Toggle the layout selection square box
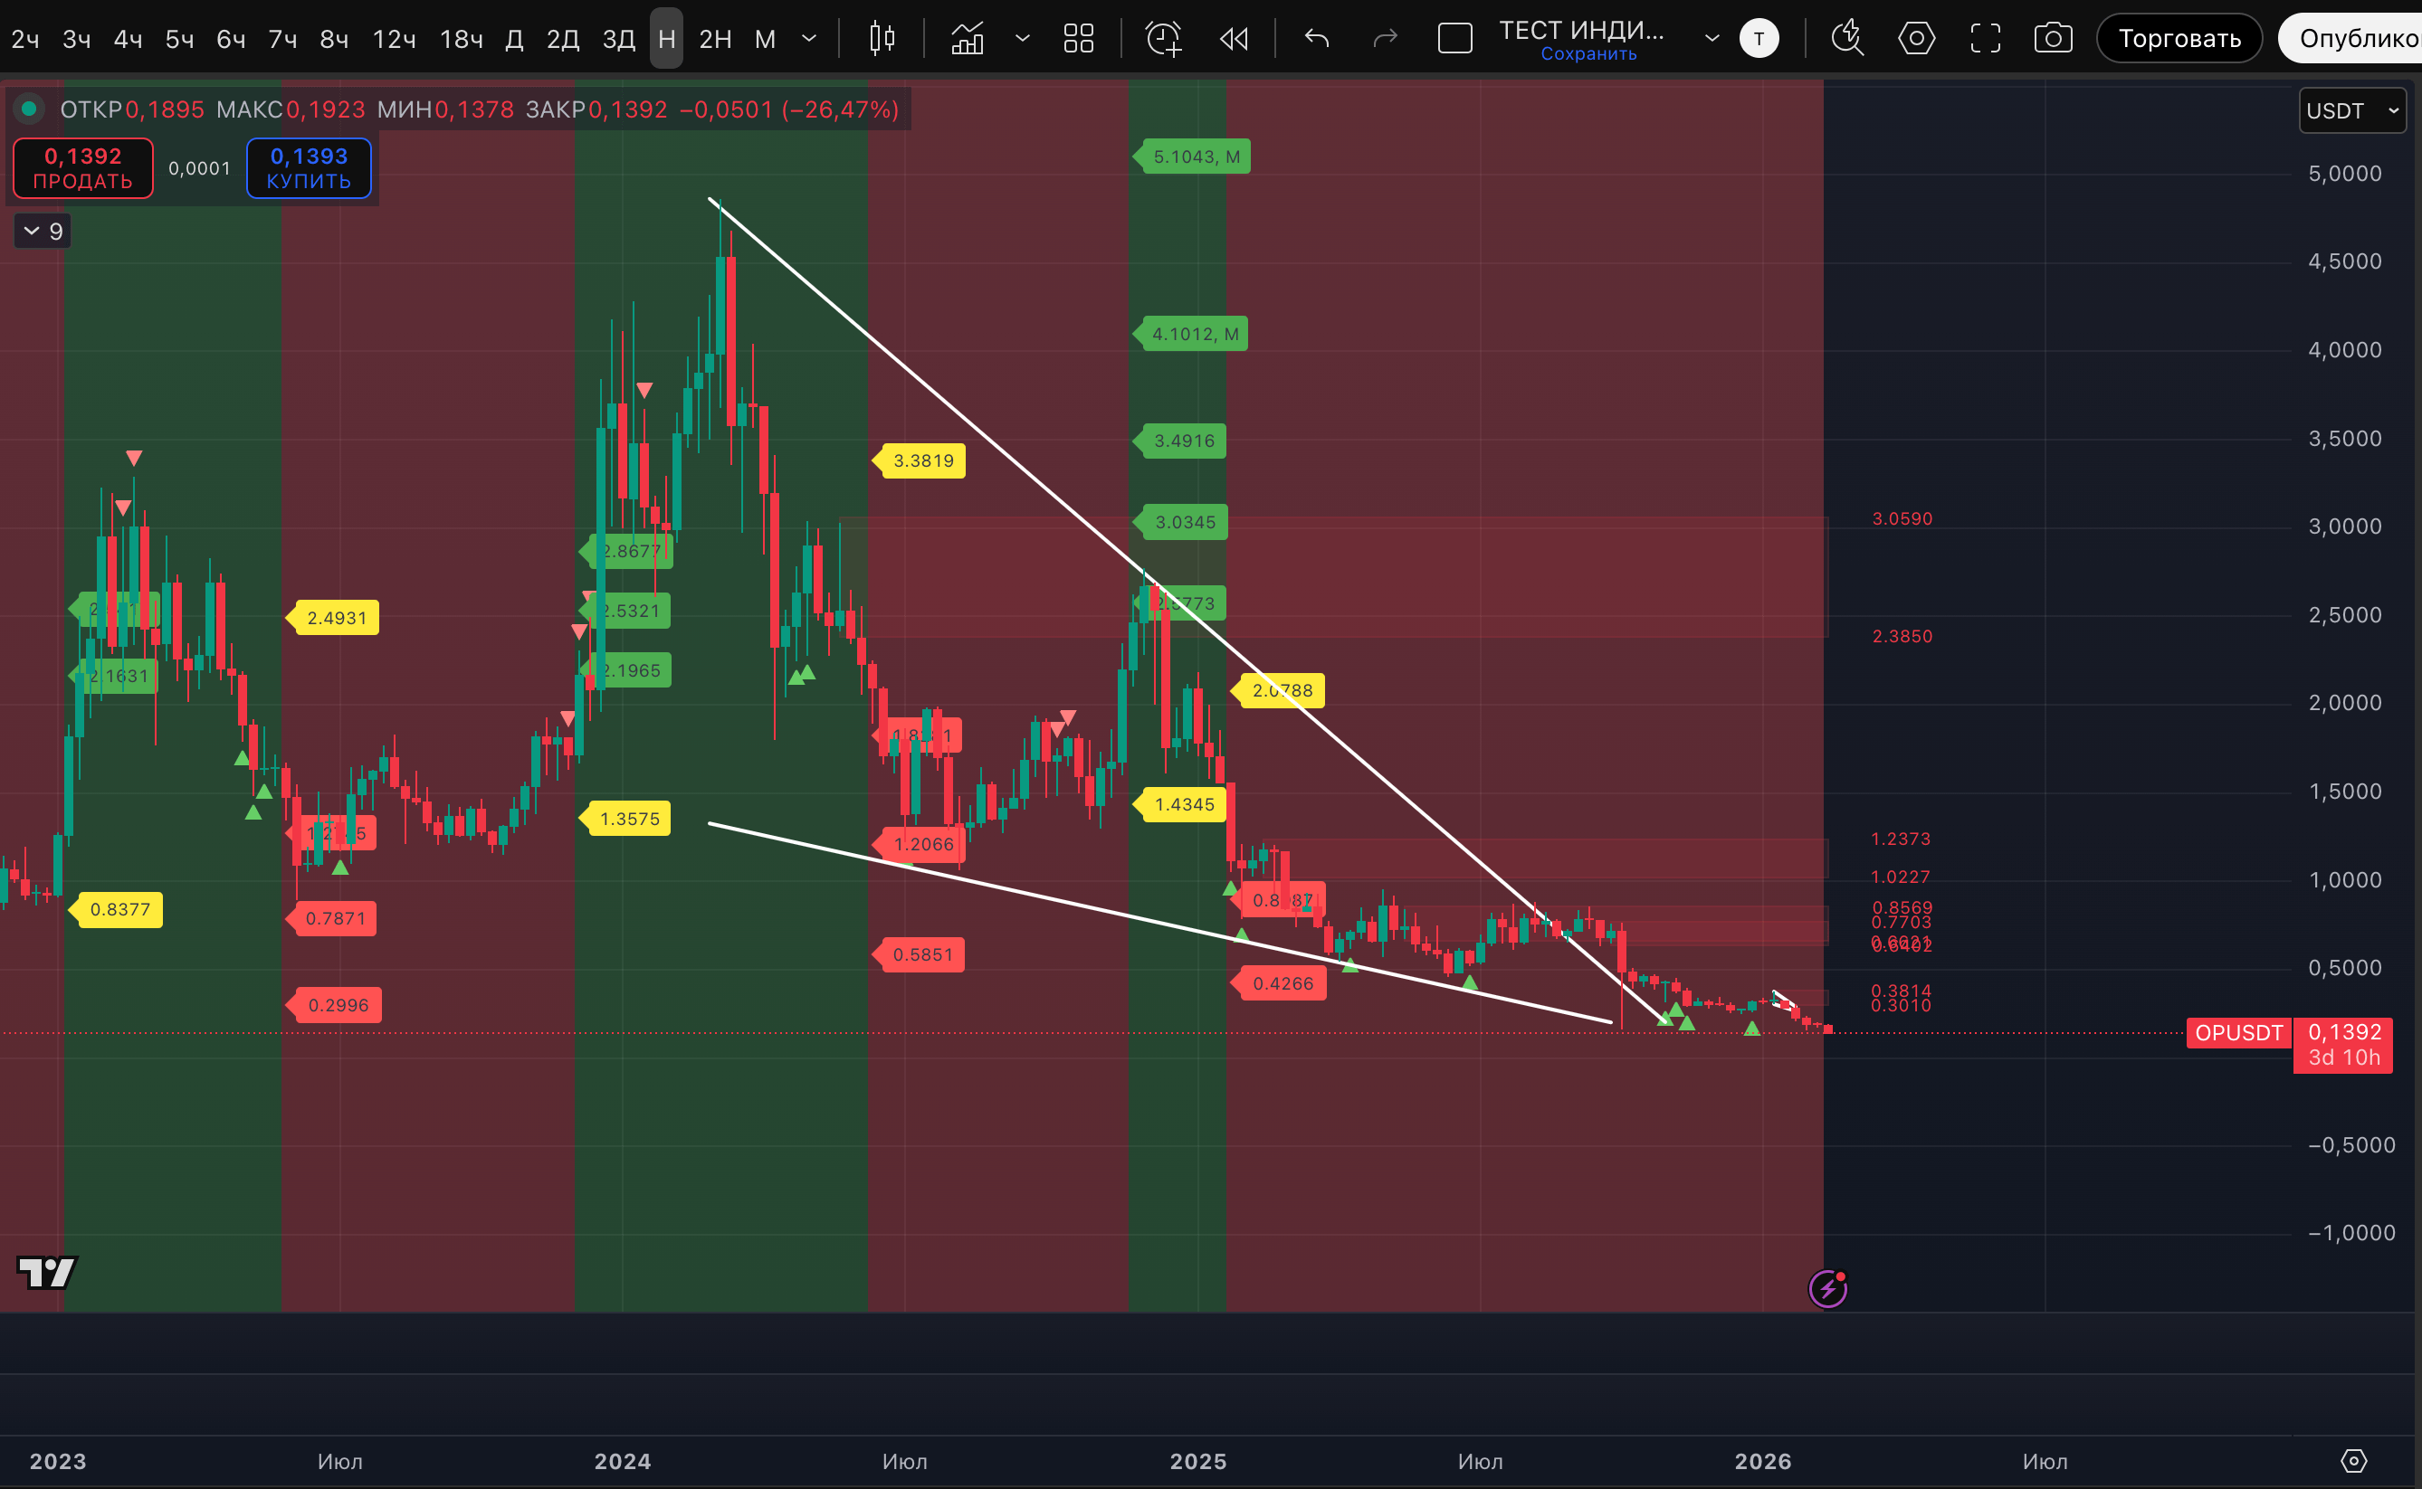 (x=1454, y=38)
